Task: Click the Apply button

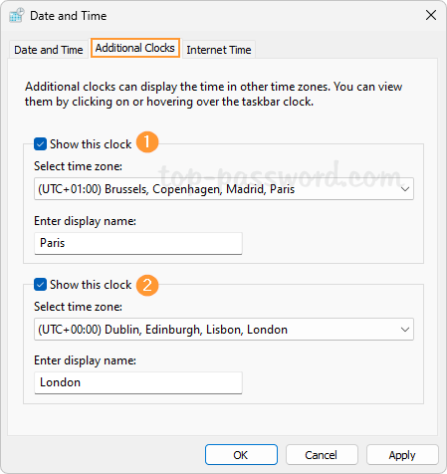Action: tap(402, 455)
